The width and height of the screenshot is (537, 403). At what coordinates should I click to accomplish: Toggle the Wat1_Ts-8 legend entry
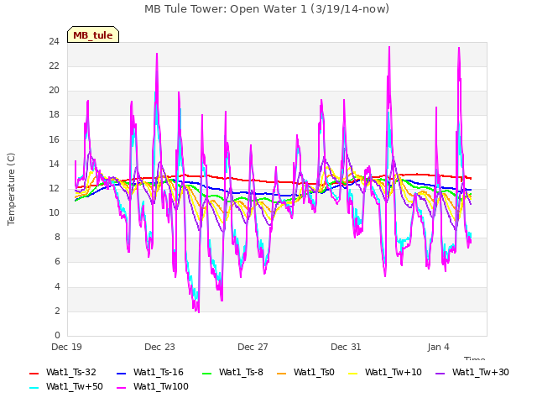click(x=232, y=372)
